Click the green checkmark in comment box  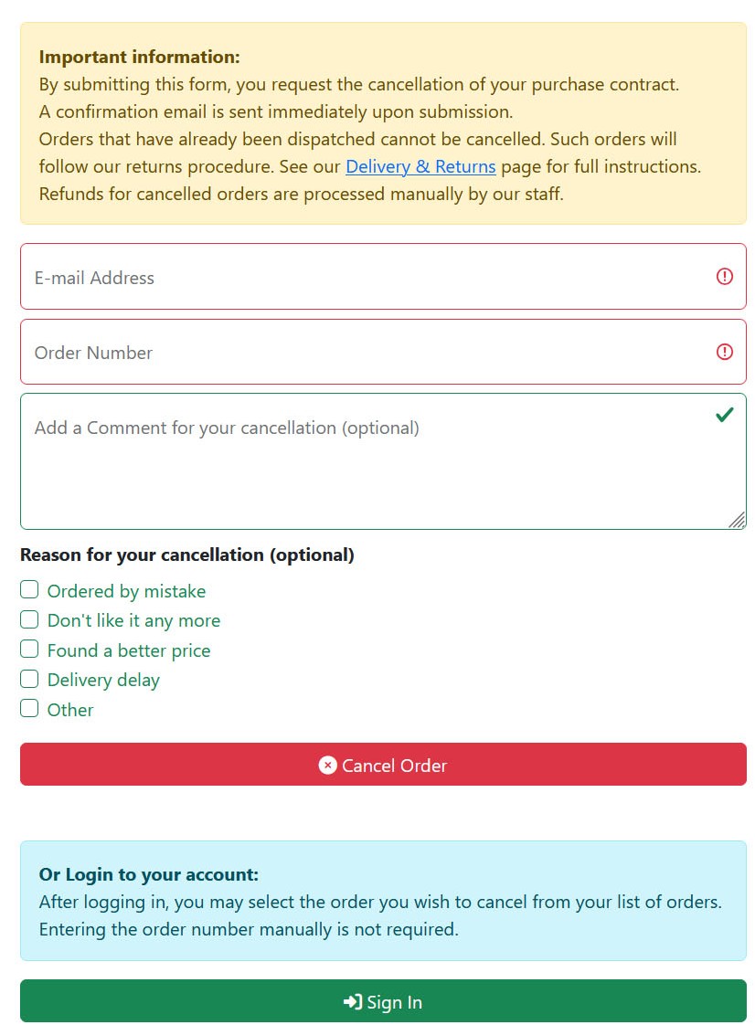724,415
